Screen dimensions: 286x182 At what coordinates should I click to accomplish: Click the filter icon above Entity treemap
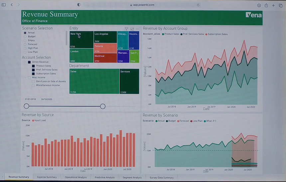(x=126, y=29)
